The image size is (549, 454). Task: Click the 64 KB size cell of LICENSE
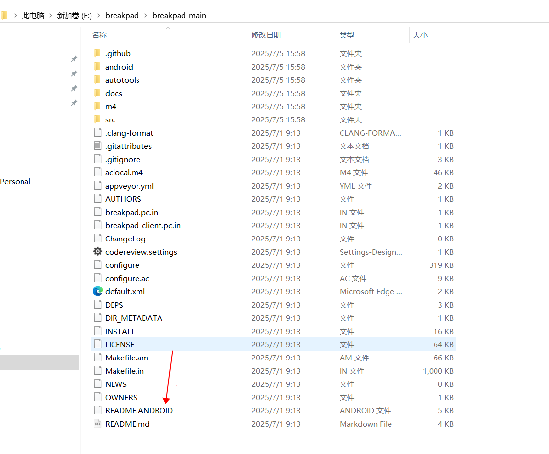click(443, 344)
